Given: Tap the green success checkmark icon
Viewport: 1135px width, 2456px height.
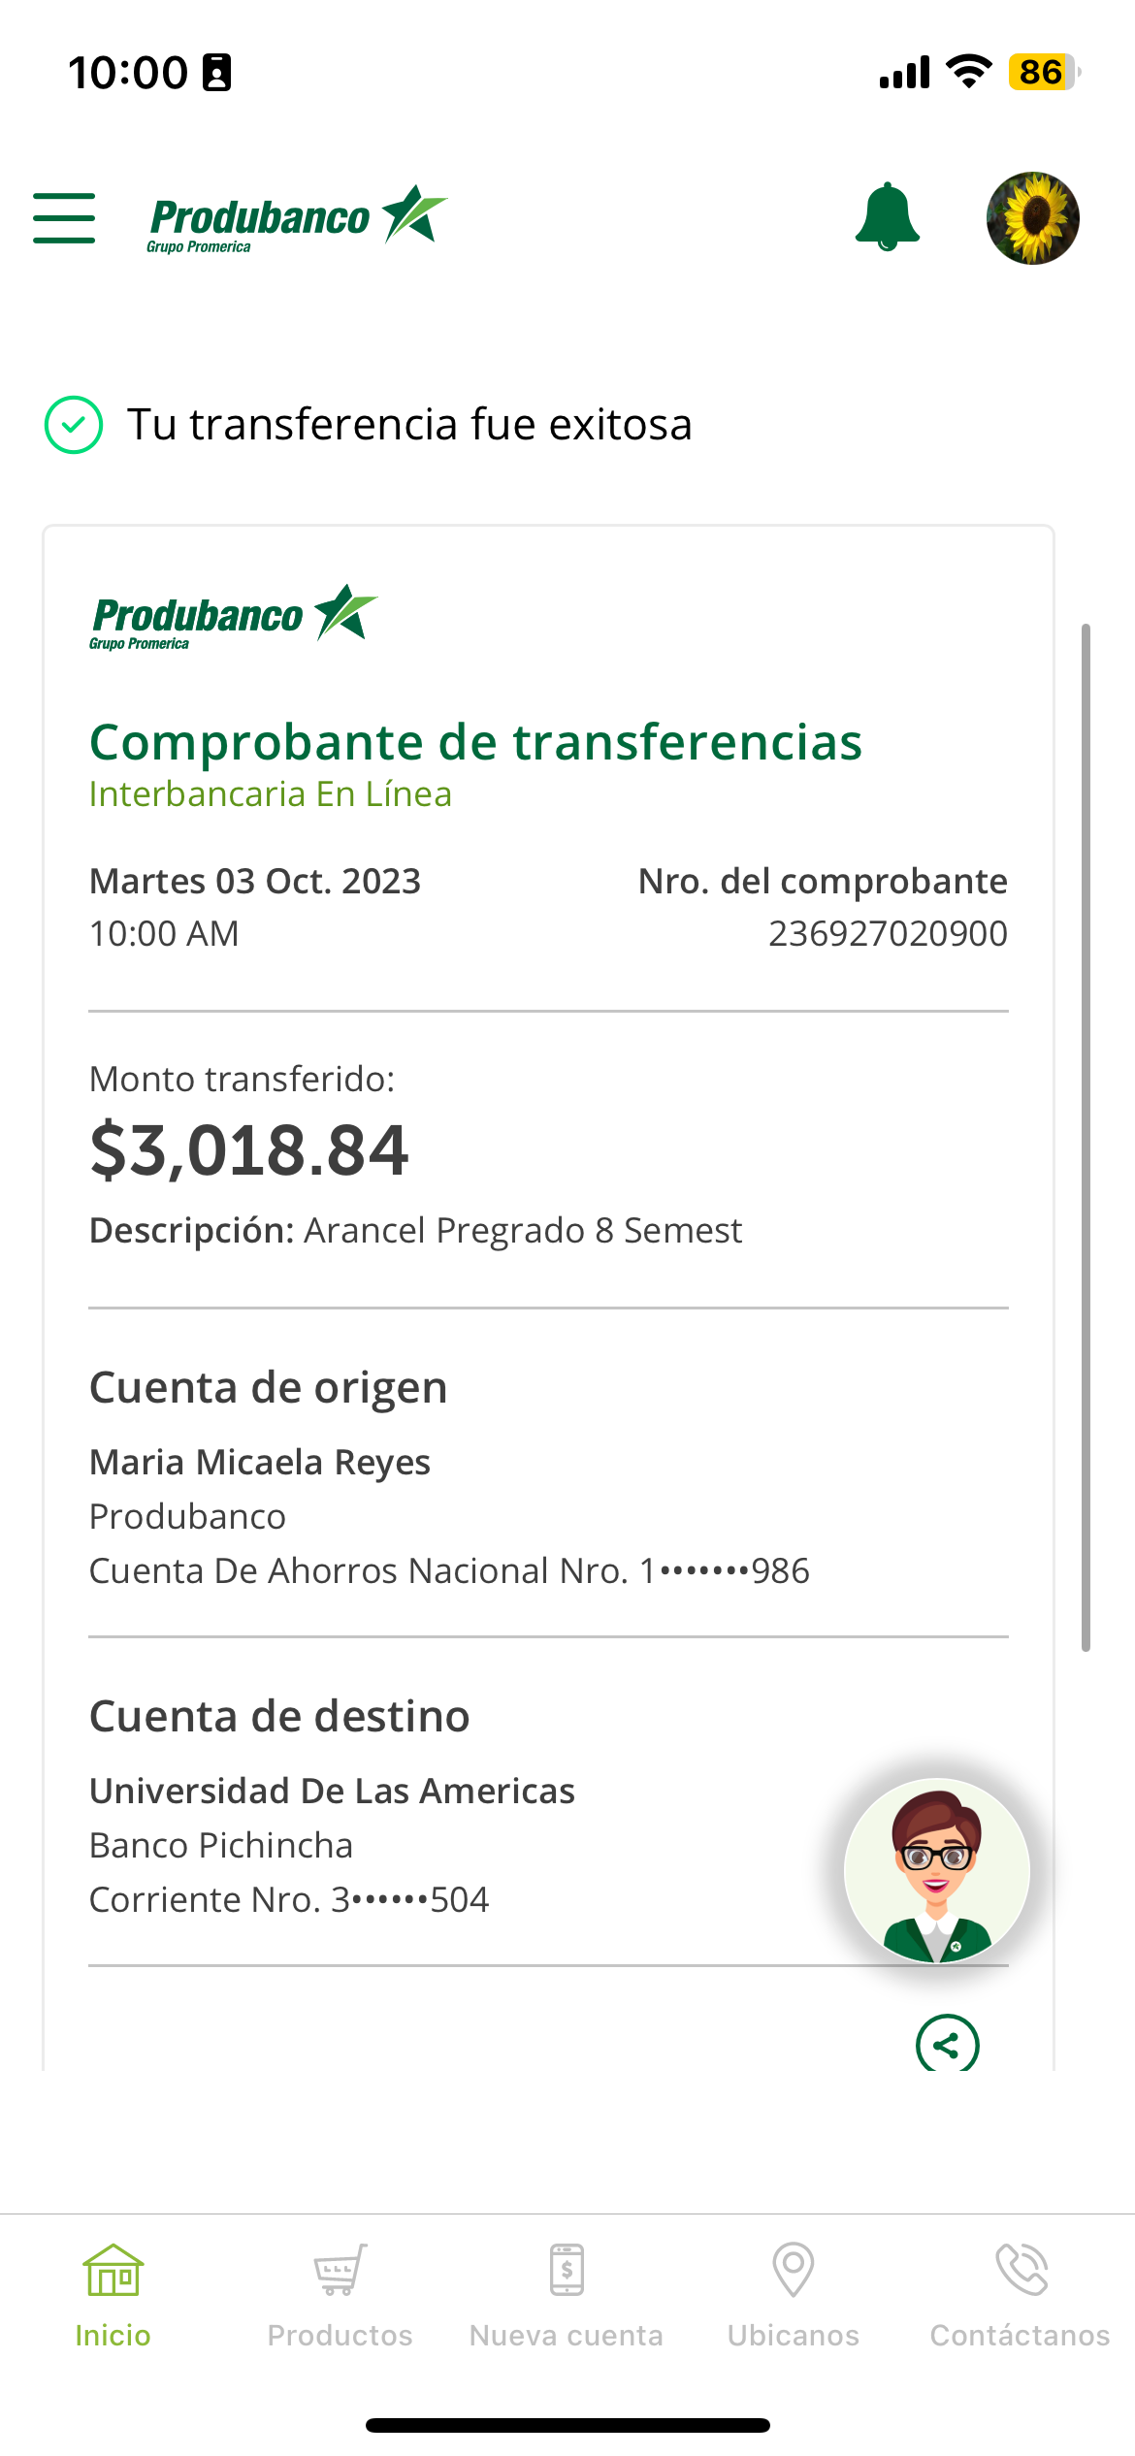Looking at the screenshot, I should (x=74, y=425).
